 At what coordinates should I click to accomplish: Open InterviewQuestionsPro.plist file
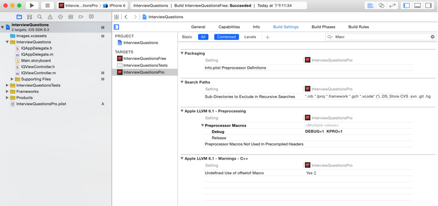tap(41, 104)
